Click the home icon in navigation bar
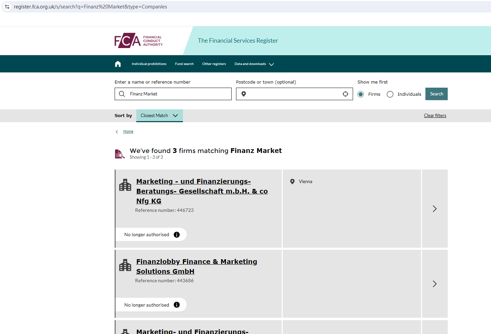 click(x=118, y=64)
